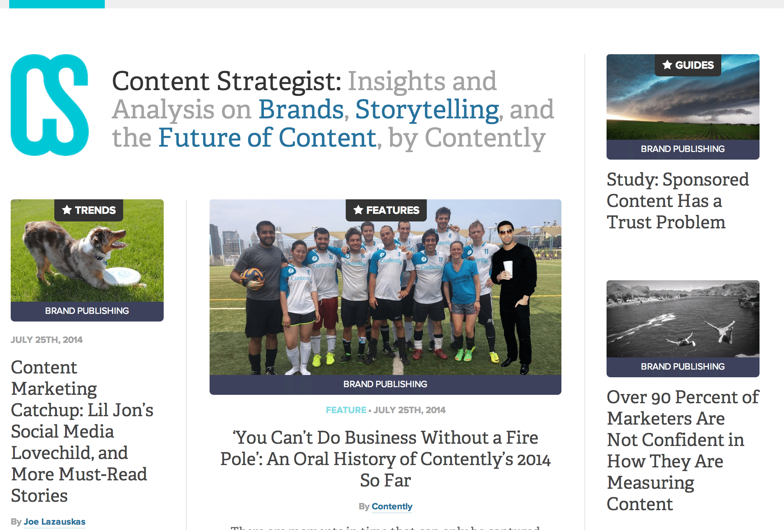This screenshot has height=530, width=784.
Task: Select the star icon on the TRENDS badge
Action: tap(67, 210)
